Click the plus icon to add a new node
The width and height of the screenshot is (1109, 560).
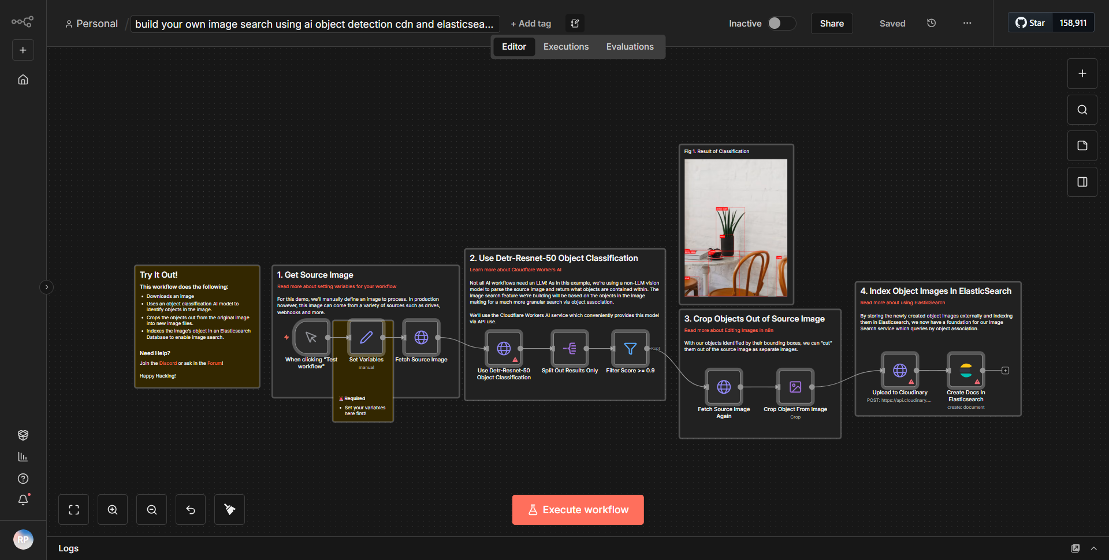pos(1081,73)
